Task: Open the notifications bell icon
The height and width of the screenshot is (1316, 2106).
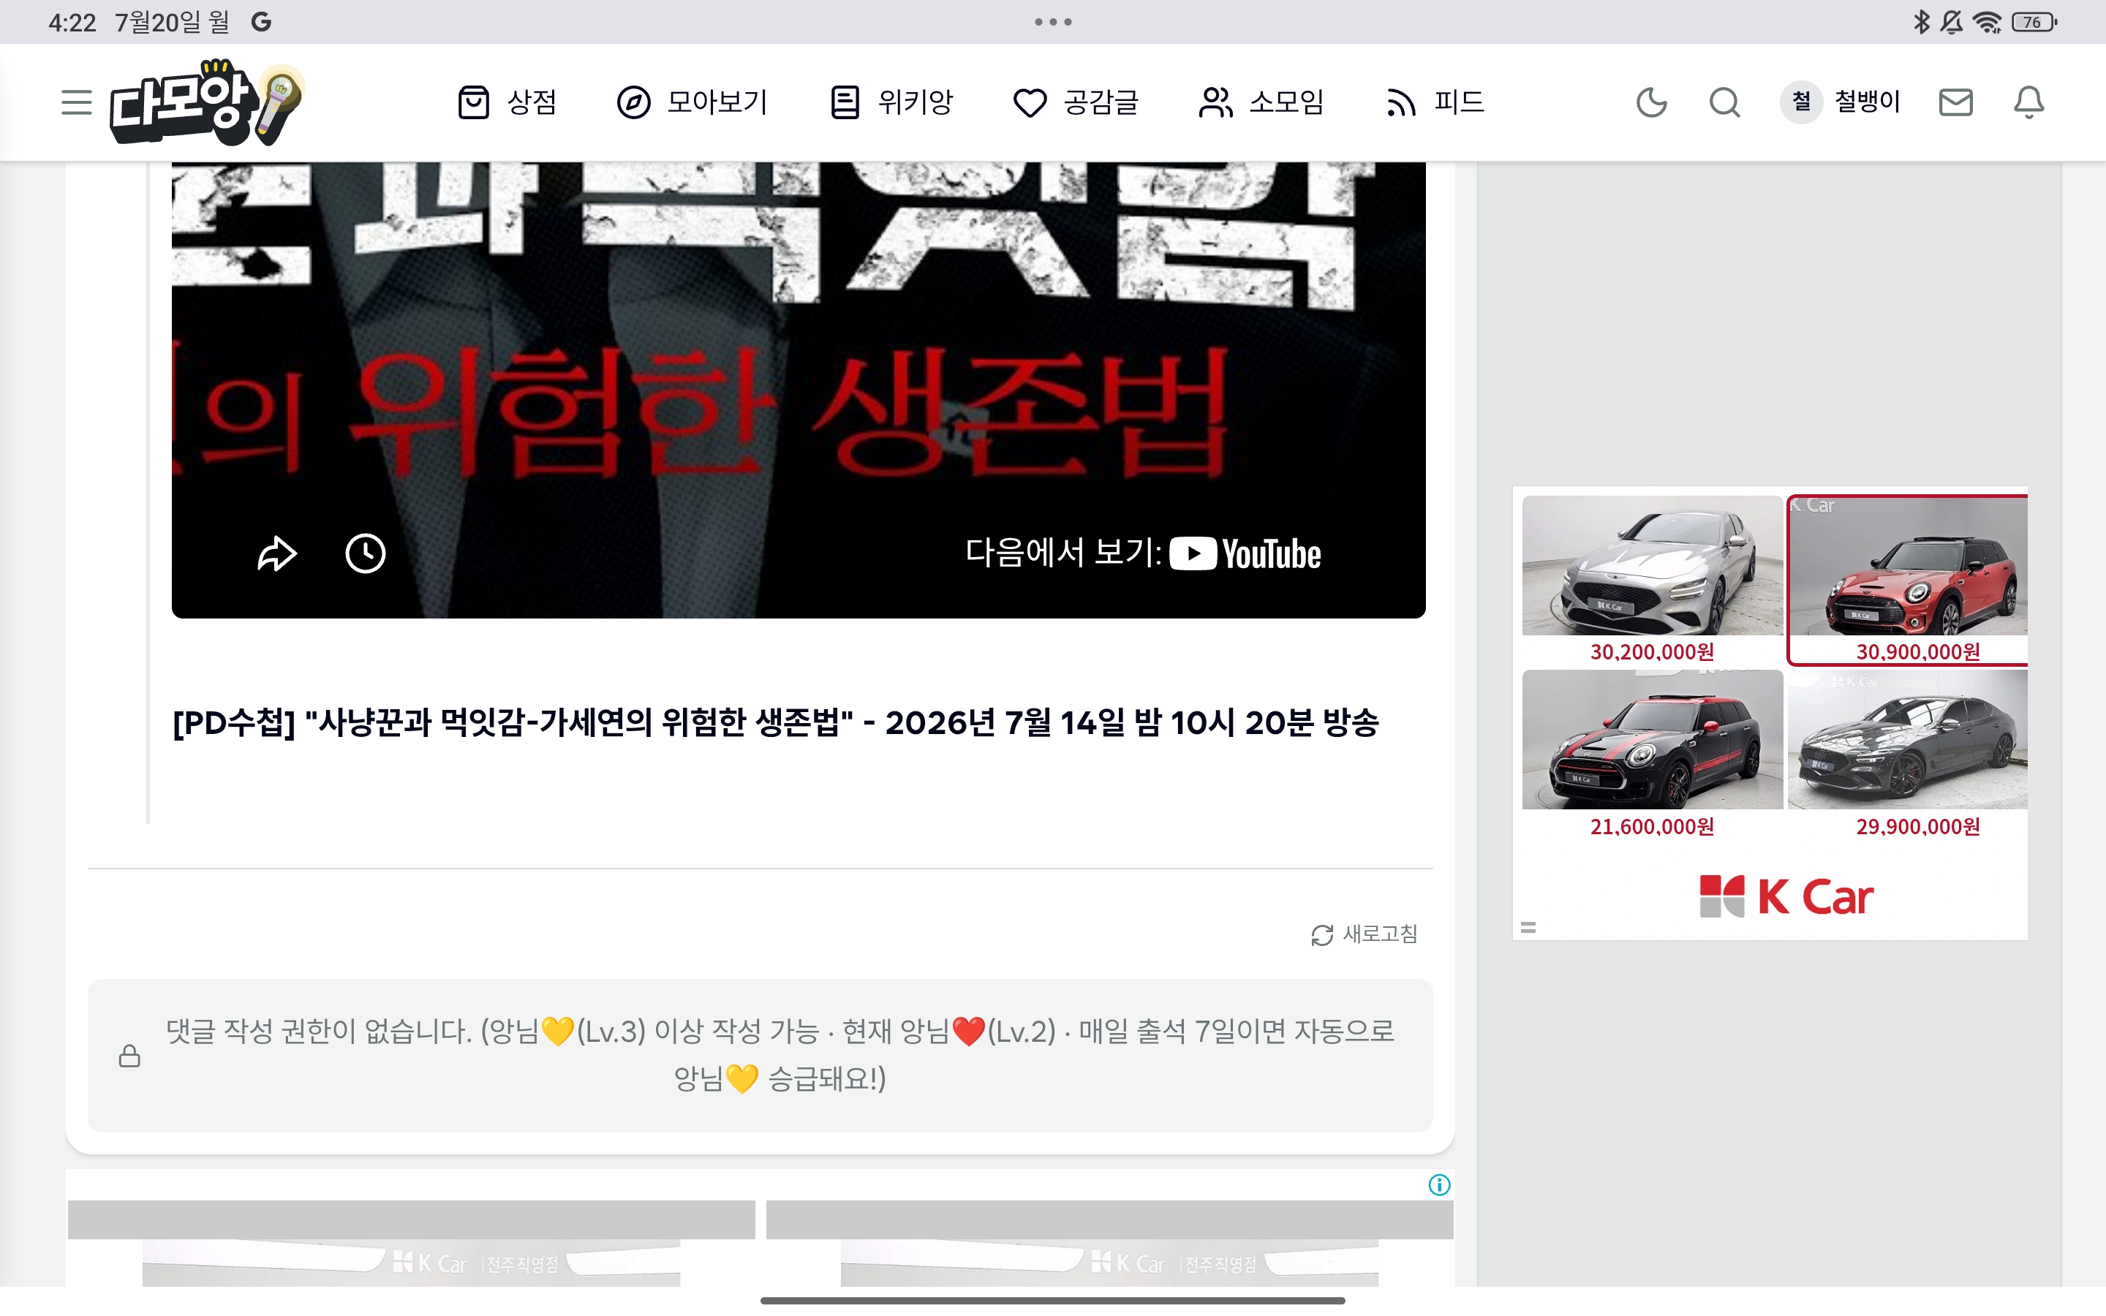Action: (x=2028, y=102)
